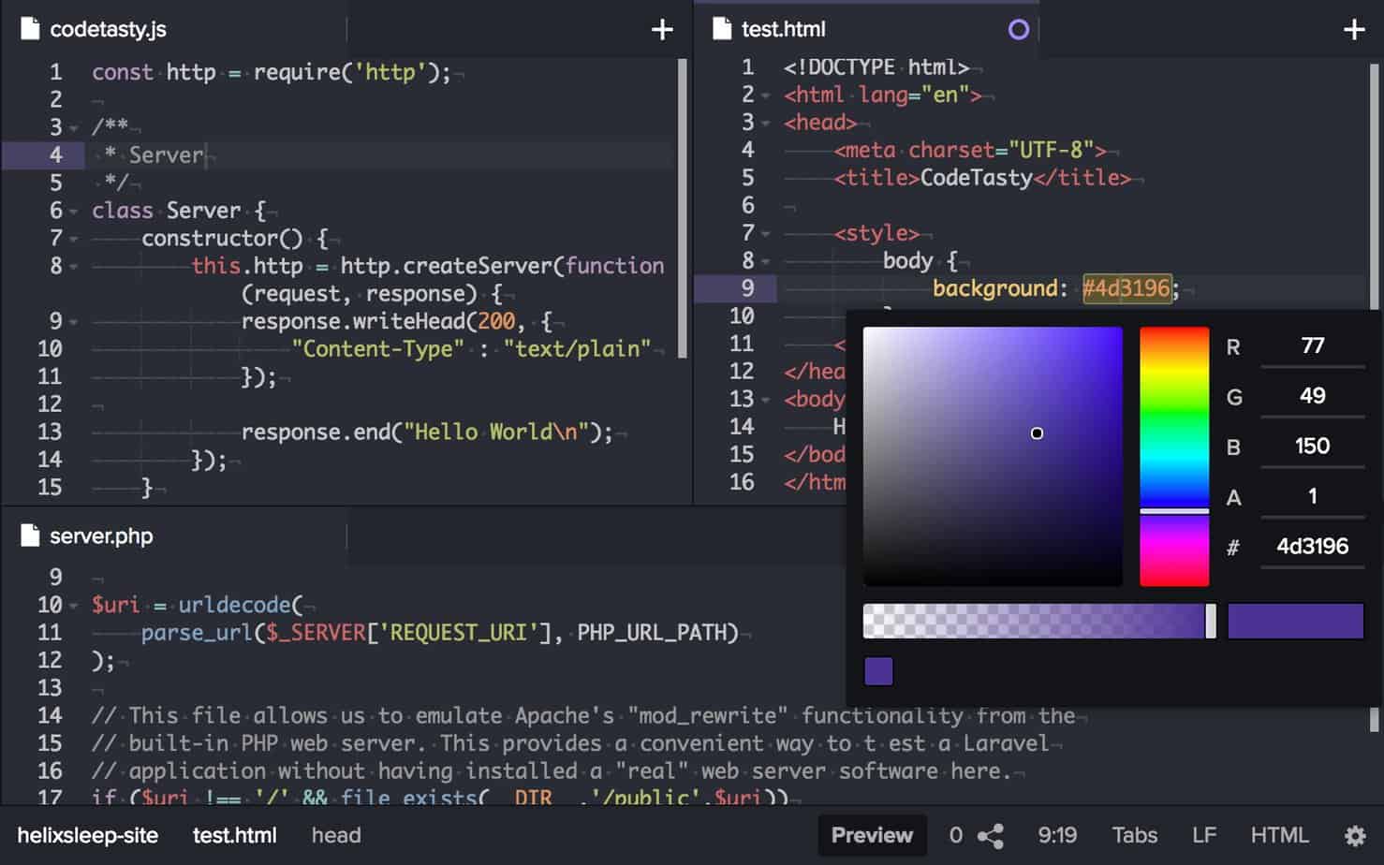This screenshot has height=865, width=1384.
Task: Click the Preview button
Action: click(x=872, y=835)
